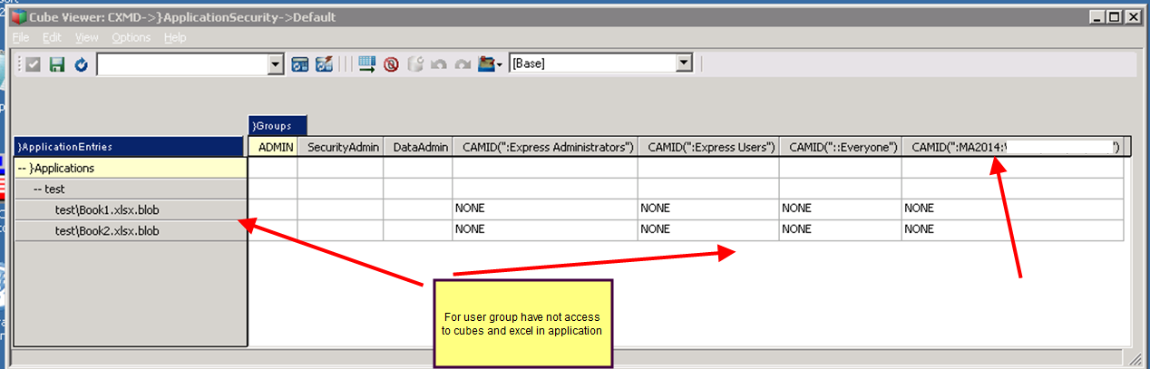Click the red circular stop icon
This screenshot has height=369, width=1150.
point(391,64)
